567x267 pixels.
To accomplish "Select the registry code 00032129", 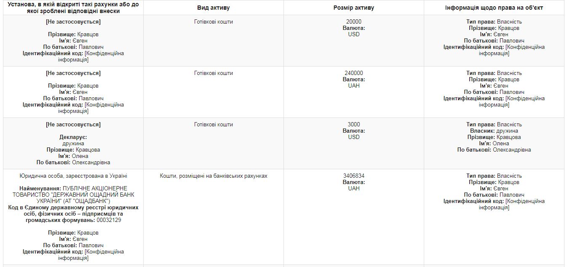I will (x=109, y=220).
